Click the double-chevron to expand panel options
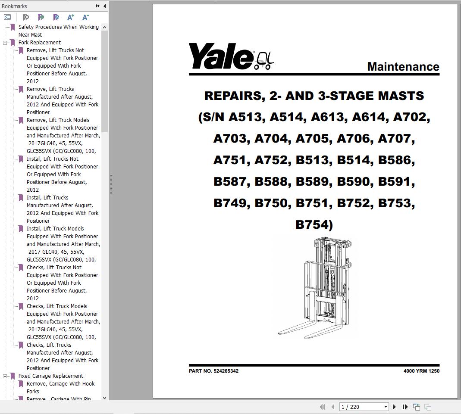This screenshot has height=414, width=461. 97,6
